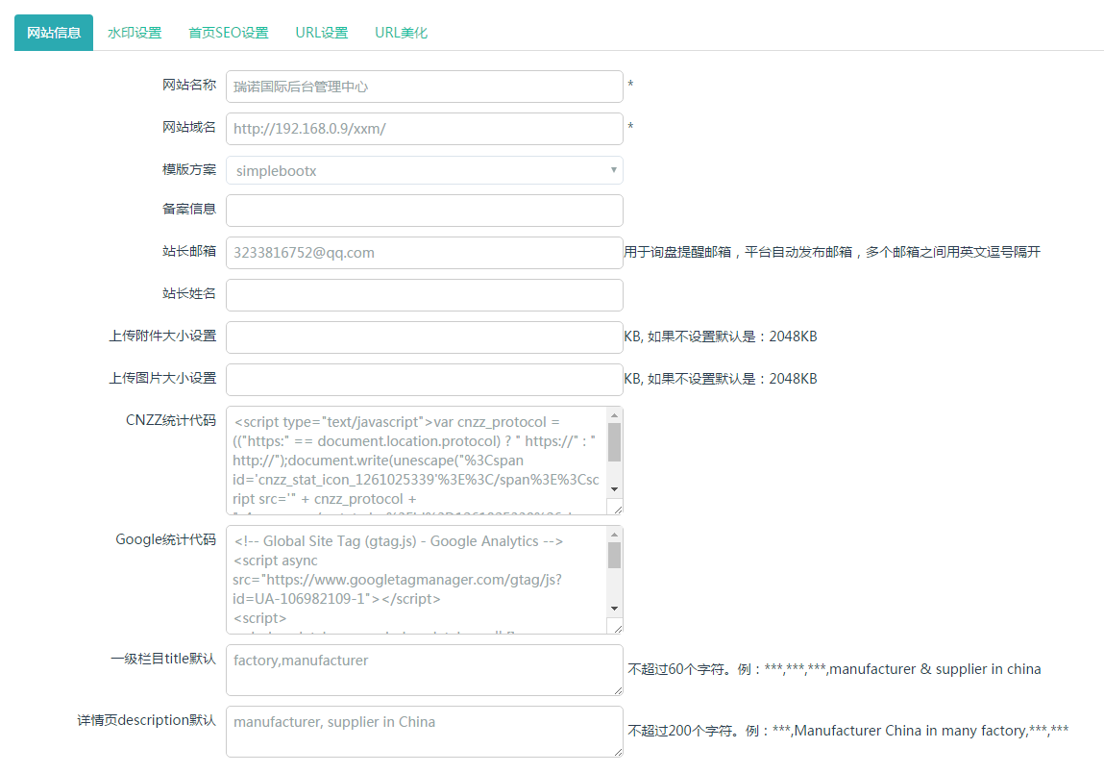
Task: Click the 详情页description默认 resize handle
Action: 618,751
